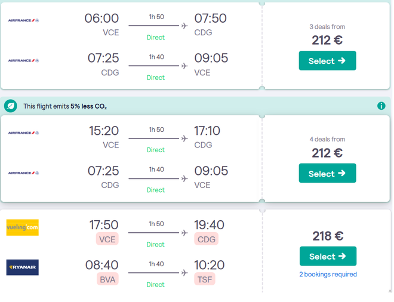Click the highlighted TSF airport tag
This screenshot has width=394, height=302.
(205, 279)
